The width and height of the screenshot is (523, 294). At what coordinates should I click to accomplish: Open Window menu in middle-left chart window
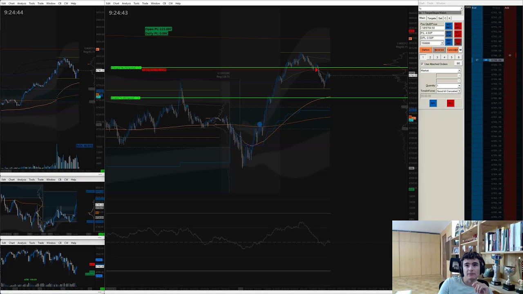pos(51,180)
